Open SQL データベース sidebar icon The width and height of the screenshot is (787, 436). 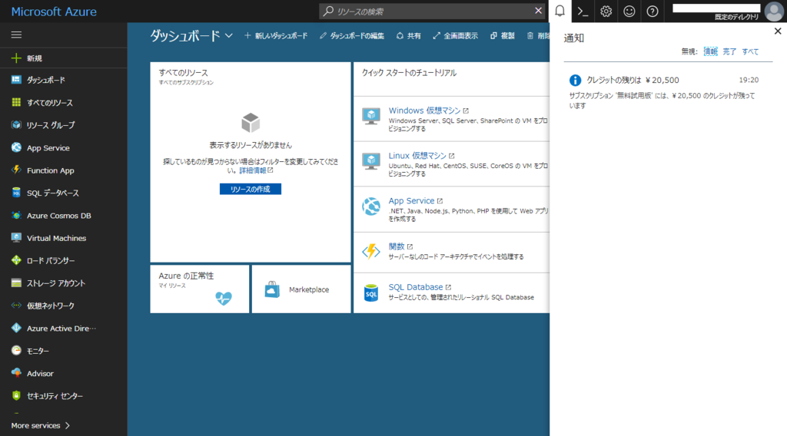tap(16, 193)
